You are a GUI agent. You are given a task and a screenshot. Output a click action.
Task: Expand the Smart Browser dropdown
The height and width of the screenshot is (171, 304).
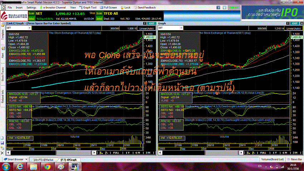(26, 160)
